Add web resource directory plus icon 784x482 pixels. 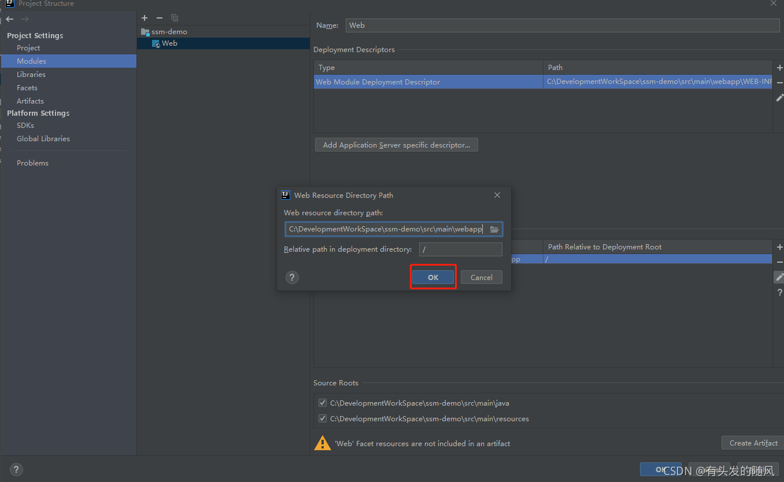tap(779, 247)
